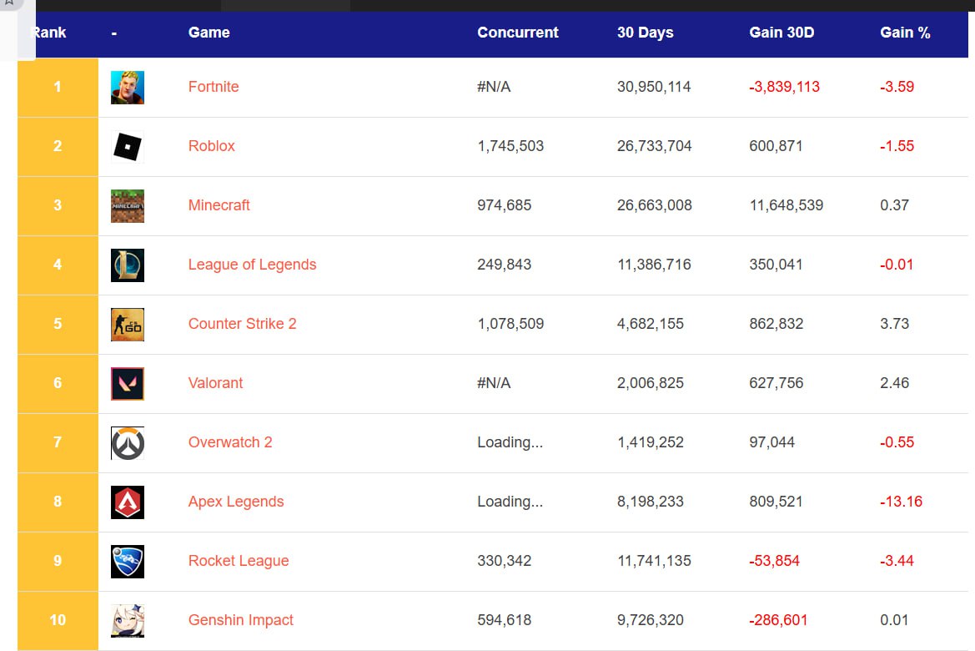Click the Valorant logo icon

(127, 384)
